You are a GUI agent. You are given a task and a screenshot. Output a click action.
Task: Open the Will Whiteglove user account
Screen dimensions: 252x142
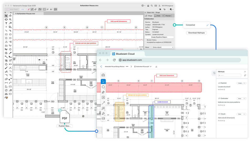point(166,6)
